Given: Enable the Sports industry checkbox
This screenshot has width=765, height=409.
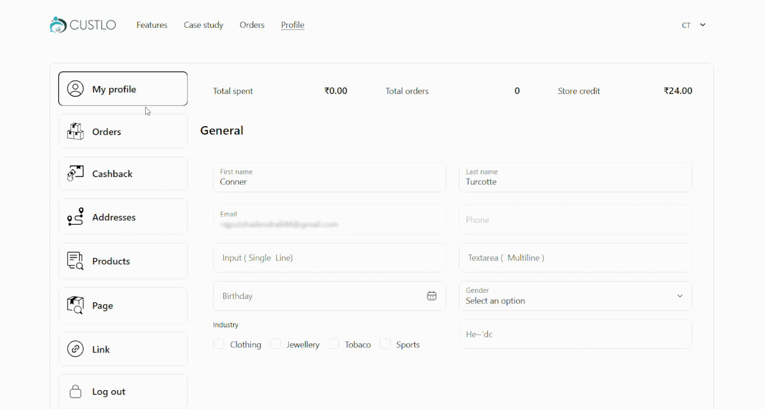Looking at the screenshot, I should click(385, 345).
